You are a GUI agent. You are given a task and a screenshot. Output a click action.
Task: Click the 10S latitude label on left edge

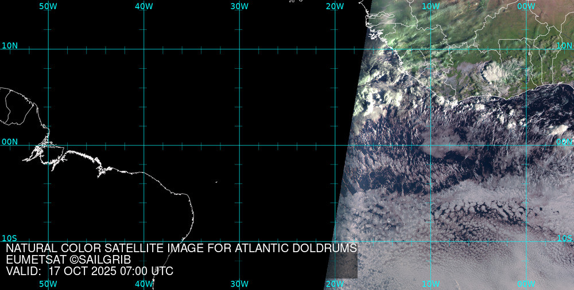(x=10, y=238)
